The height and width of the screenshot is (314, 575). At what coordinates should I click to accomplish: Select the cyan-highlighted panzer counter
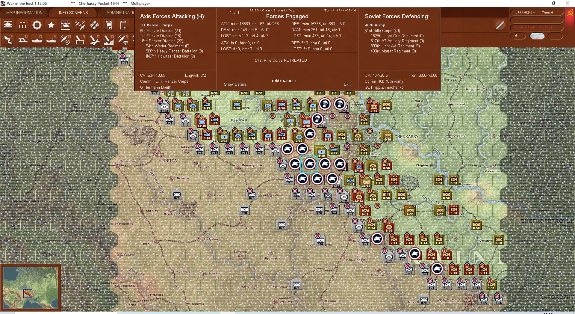(x=310, y=164)
